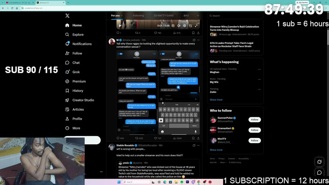This screenshot has height=185, width=329.
Task: Share mala_sarkady's post
Action: (x=198, y=138)
